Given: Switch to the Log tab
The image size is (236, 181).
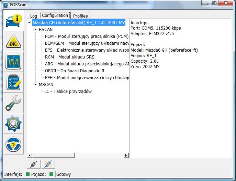Looking at the screenshot, I should [x=34, y=16].
